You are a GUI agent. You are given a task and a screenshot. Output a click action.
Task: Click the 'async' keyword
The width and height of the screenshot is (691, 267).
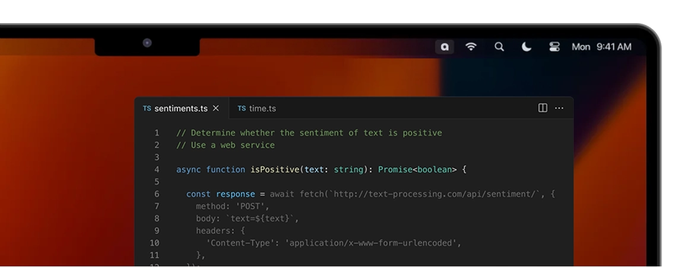click(x=189, y=169)
